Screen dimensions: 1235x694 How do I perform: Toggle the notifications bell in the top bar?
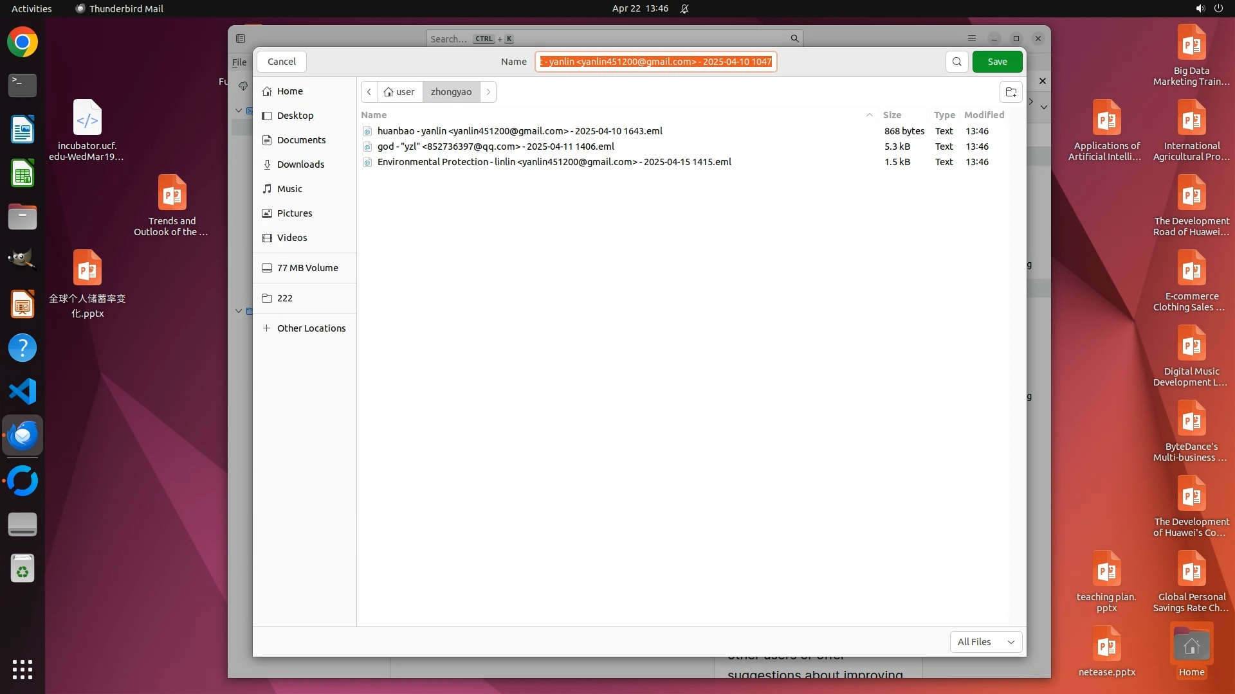(x=684, y=8)
